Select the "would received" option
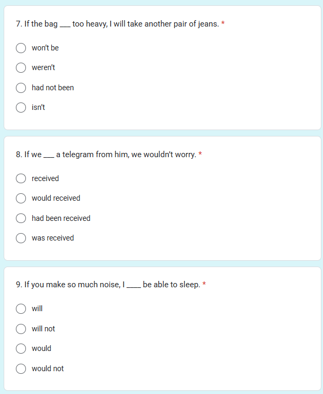This screenshot has height=394, width=323. [21, 198]
